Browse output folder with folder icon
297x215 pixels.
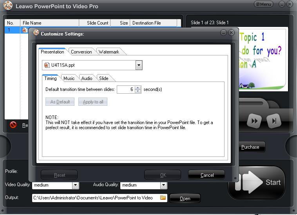163,198
